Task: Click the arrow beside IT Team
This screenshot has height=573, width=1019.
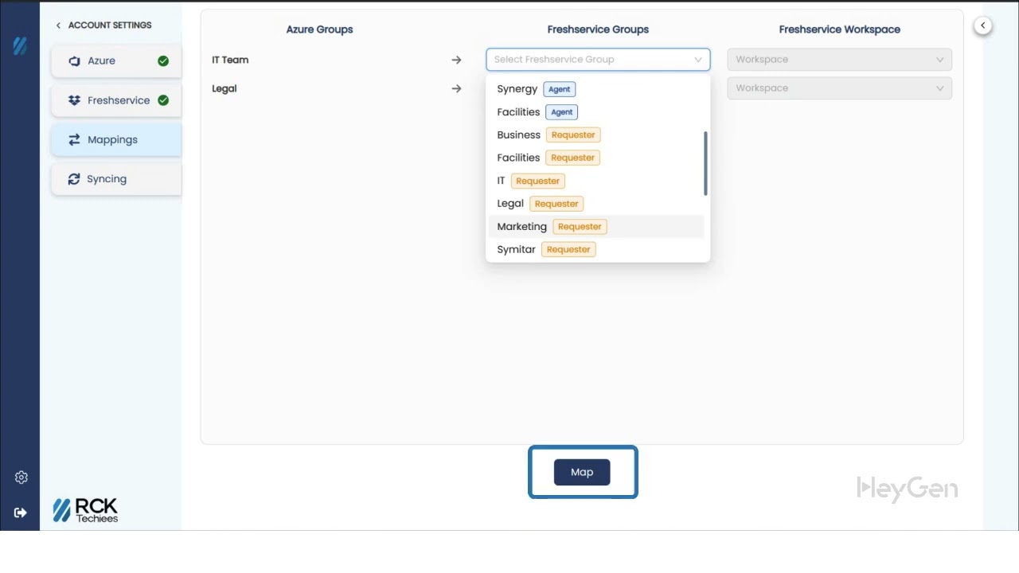Action: pyautogui.click(x=456, y=60)
